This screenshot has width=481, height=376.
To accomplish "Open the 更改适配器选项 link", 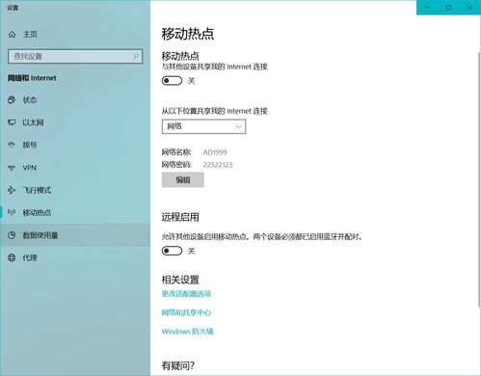I will (186, 293).
